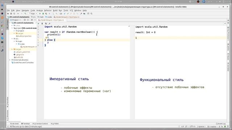Select the управляющие-структуры.sc editor tab
This screenshot has height=130, width=232.
(x=52, y=20)
